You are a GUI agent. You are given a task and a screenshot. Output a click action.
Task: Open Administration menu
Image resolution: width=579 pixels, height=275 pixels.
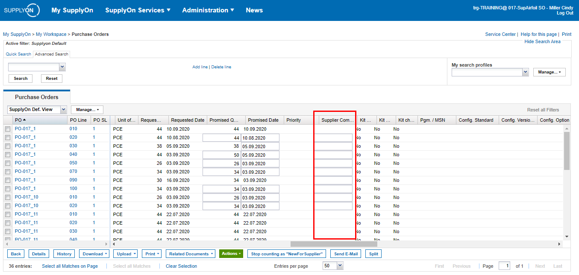point(208,10)
